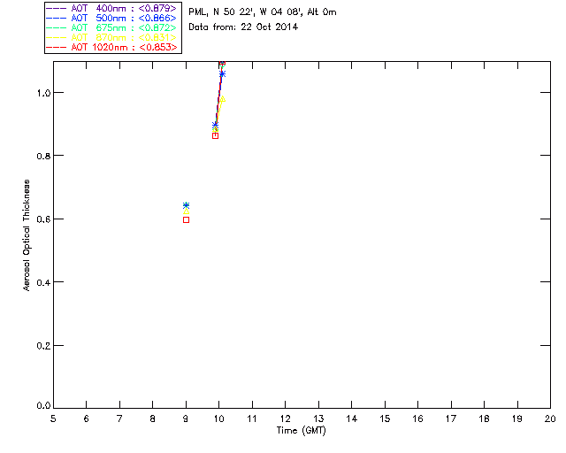This screenshot has height=453, width=566.
Task: Click the x-axis tick label '20'
Action: tap(550, 418)
